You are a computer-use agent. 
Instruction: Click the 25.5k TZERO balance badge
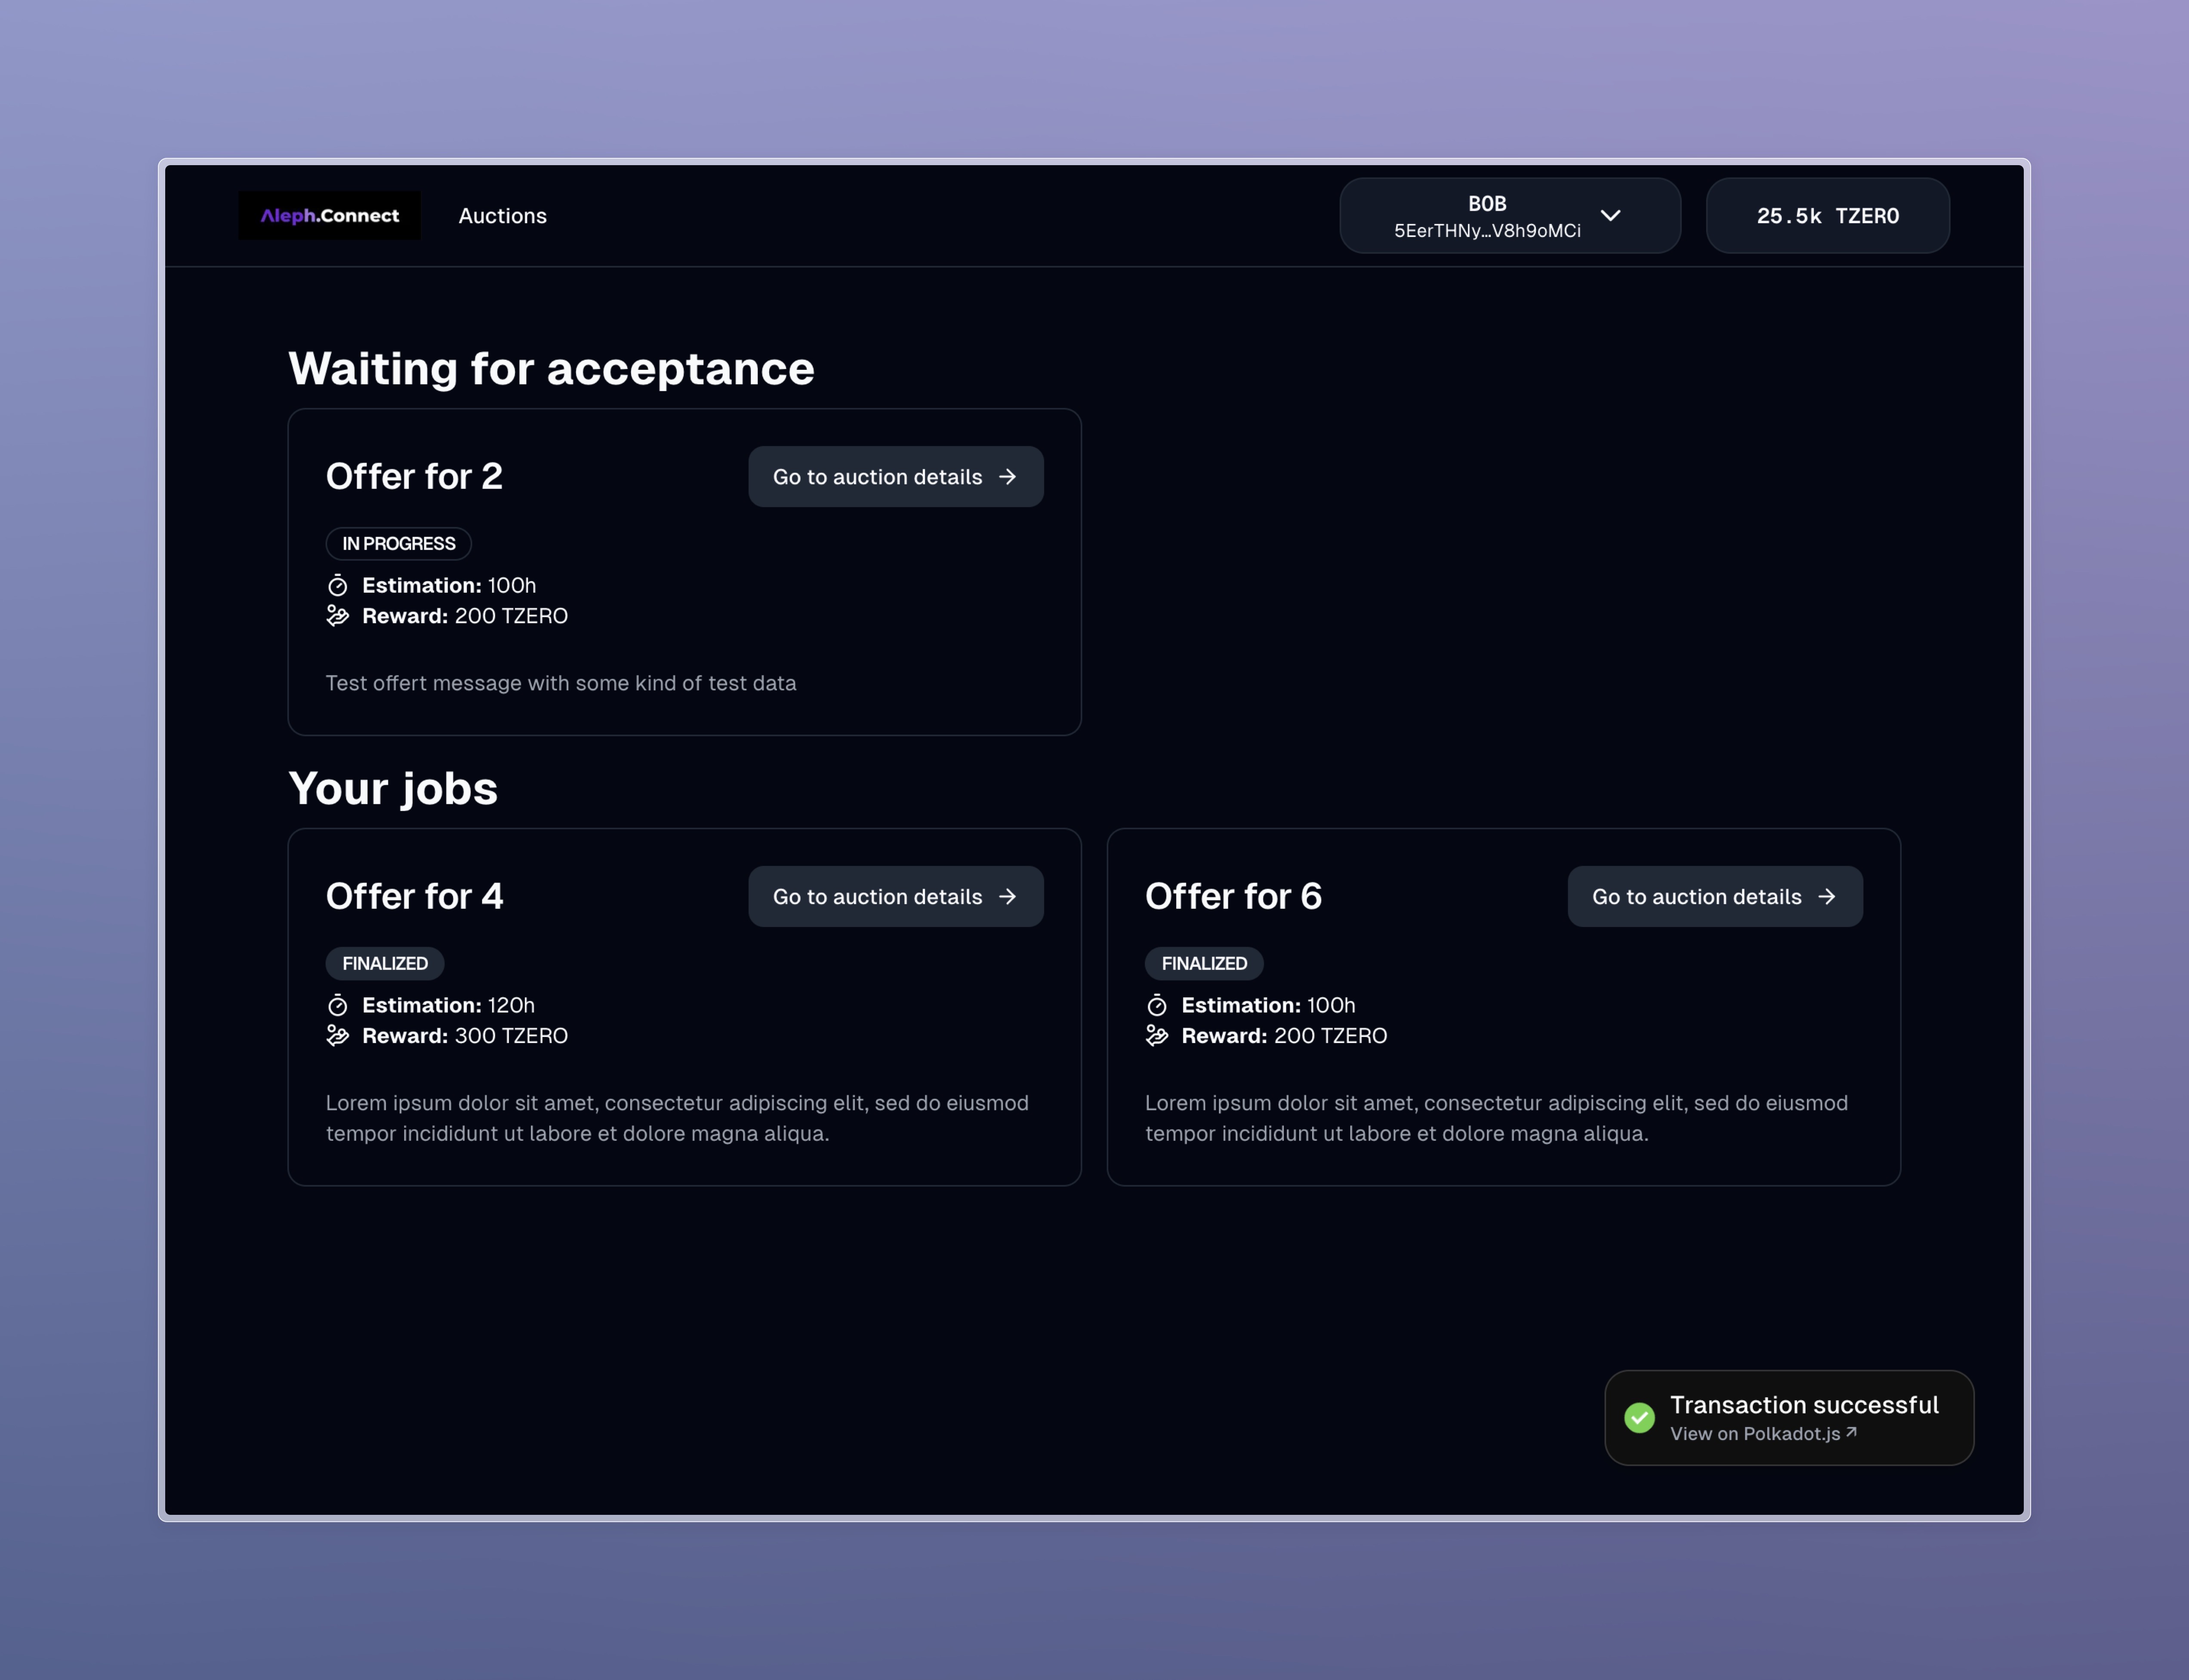1827,216
